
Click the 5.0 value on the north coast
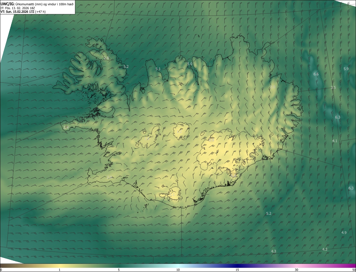coord(190,64)
